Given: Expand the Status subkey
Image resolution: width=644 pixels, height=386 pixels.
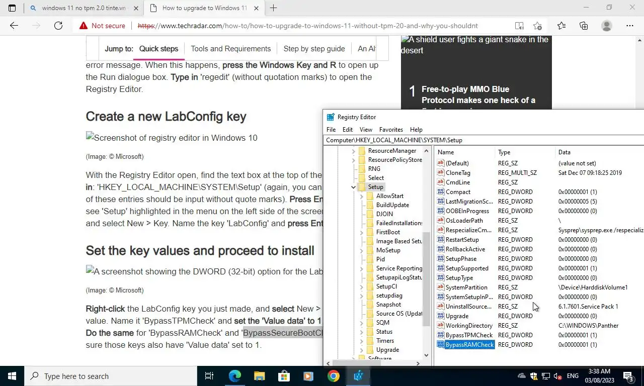Looking at the screenshot, I should coord(362,332).
